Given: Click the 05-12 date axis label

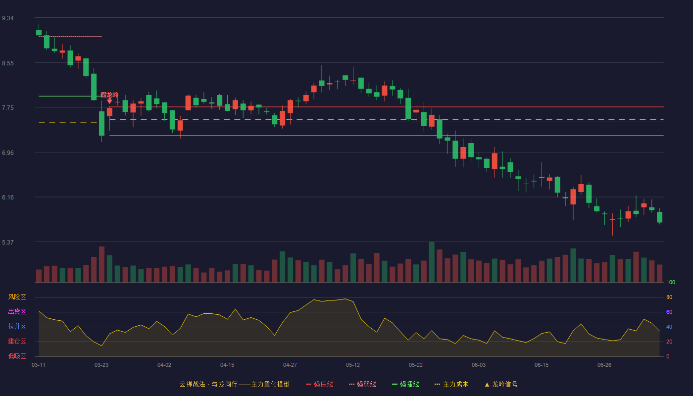Looking at the screenshot, I should coord(353,365).
